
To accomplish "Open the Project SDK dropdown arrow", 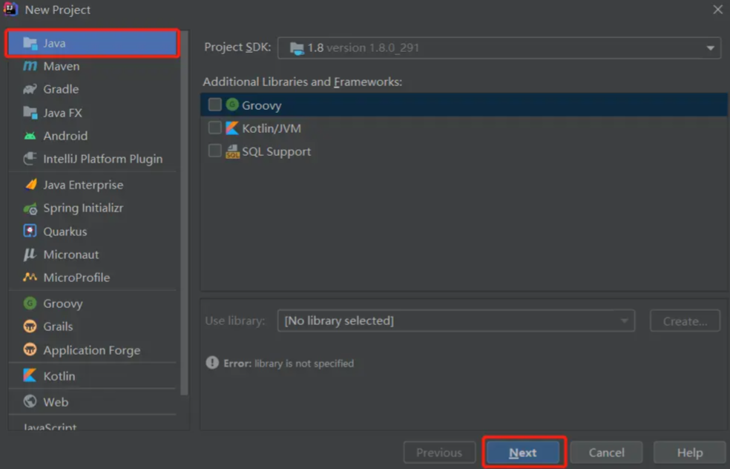I will pyautogui.click(x=710, y=48).
